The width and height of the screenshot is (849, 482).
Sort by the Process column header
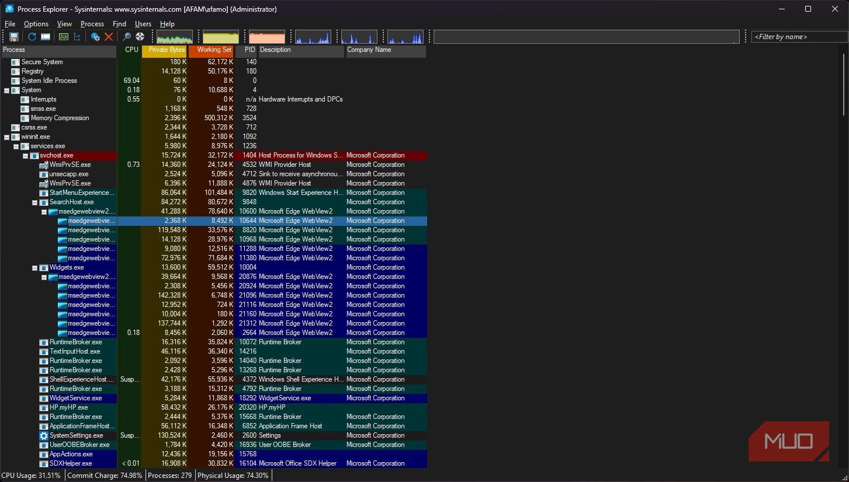pos(58,50)
